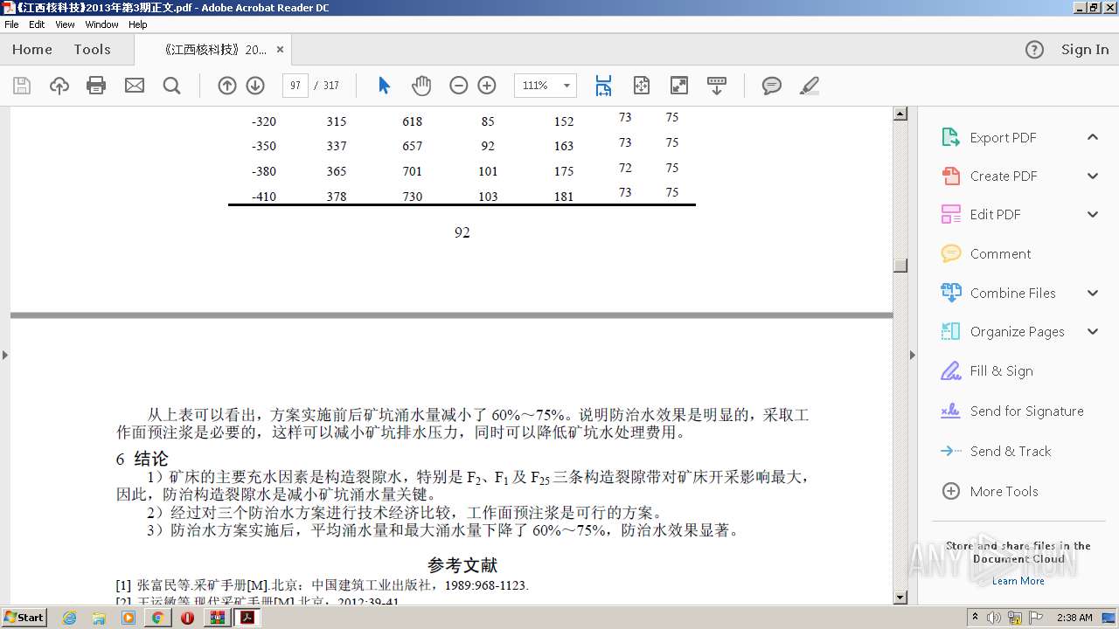The width and height of the screenshot is (1119, 629).
Task: Switch to the Tools tab
Action: pos(92,50)
